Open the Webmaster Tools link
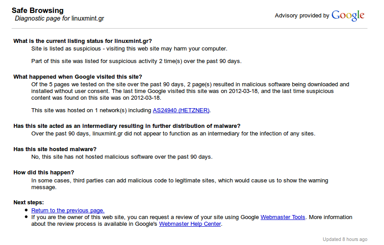This screenshot has height=245, width=384. (x=283, y=217)
